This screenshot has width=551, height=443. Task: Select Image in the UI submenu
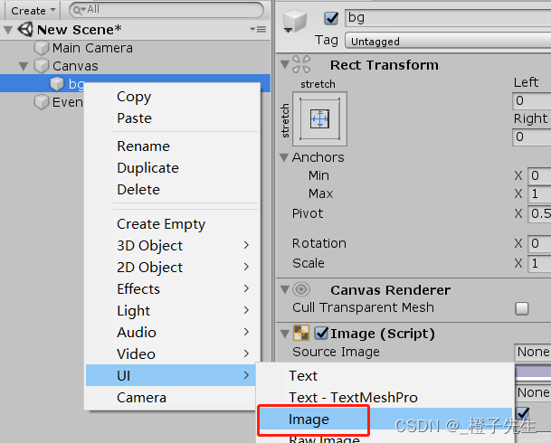click(385, 419)
